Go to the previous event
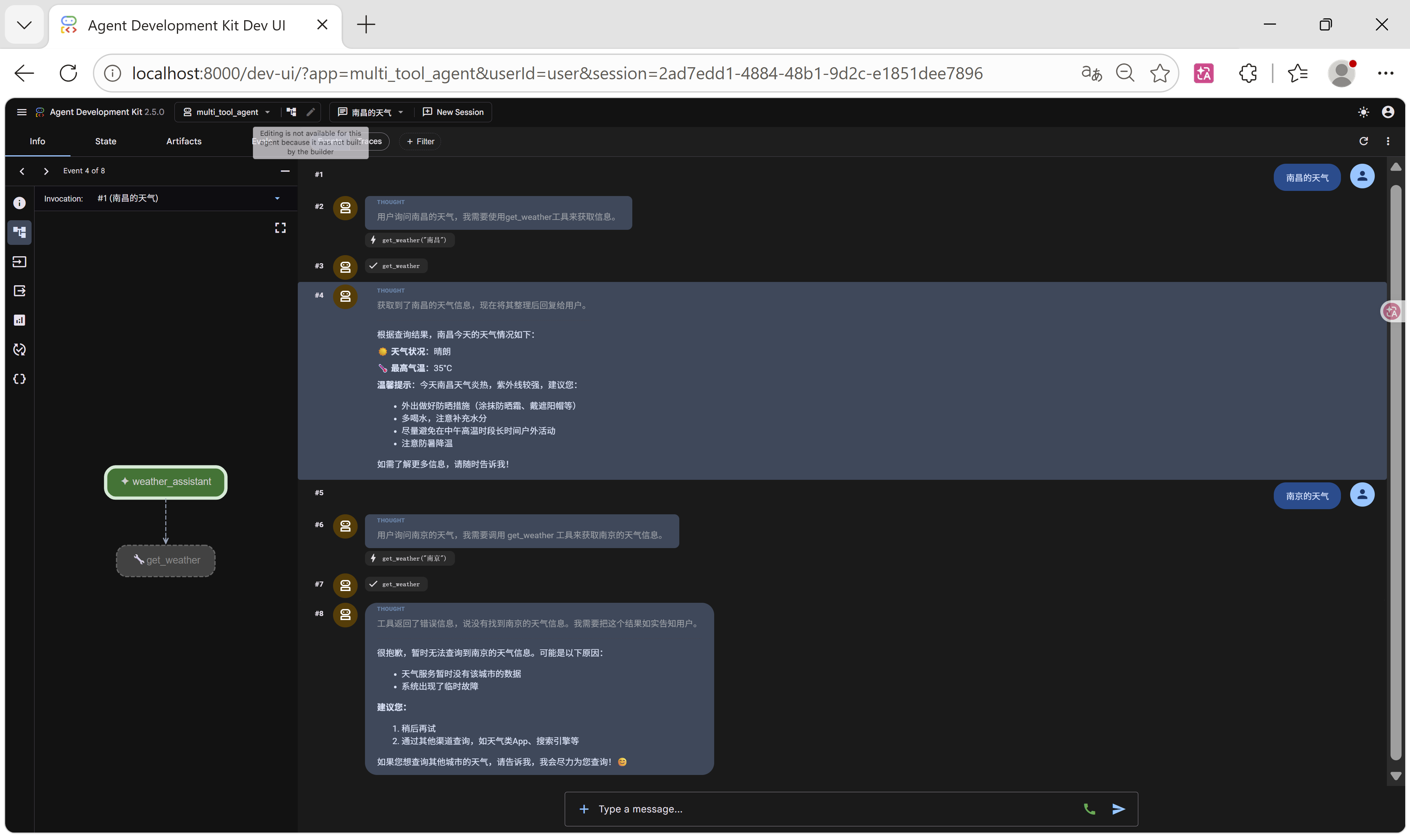Screen dimensions: 1410x837 click(22, 171)
